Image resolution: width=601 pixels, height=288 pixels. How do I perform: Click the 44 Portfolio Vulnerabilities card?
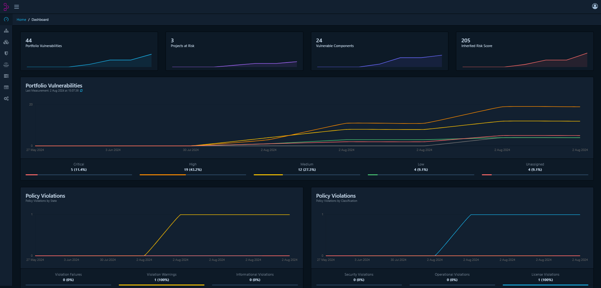pos(89,51)
